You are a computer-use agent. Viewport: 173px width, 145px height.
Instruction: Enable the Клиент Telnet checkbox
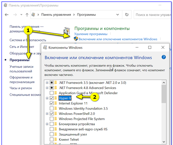52,139
